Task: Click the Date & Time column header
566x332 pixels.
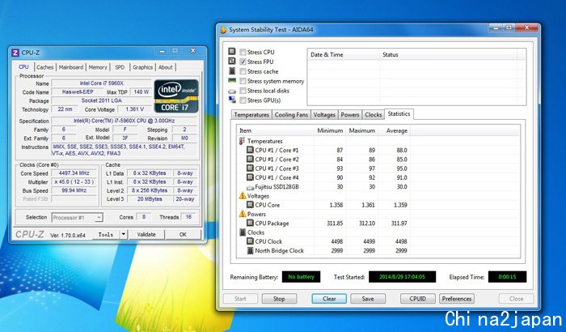Action: (x=344, y=54)
